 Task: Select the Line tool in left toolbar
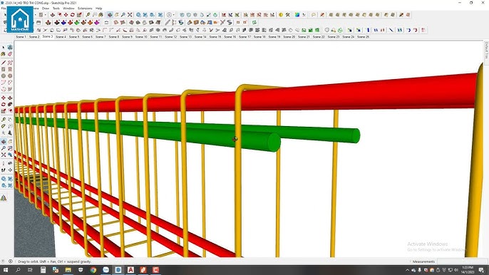pyautogui.click(x=4, y=63)
